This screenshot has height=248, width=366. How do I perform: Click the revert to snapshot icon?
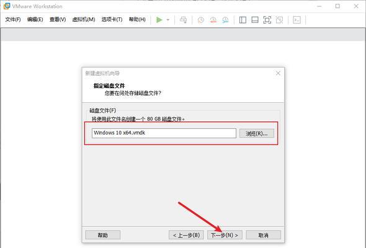point(213,20)
